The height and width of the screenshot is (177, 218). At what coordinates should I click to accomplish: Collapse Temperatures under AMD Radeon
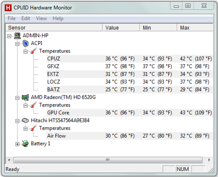25,106
